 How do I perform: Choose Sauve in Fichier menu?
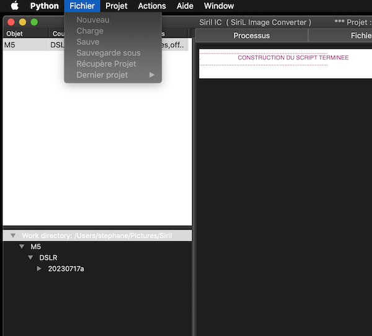tap(113, 42)
